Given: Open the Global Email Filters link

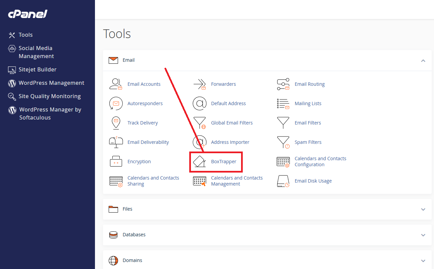Looking at the screenshot, I should coord(232,123).
